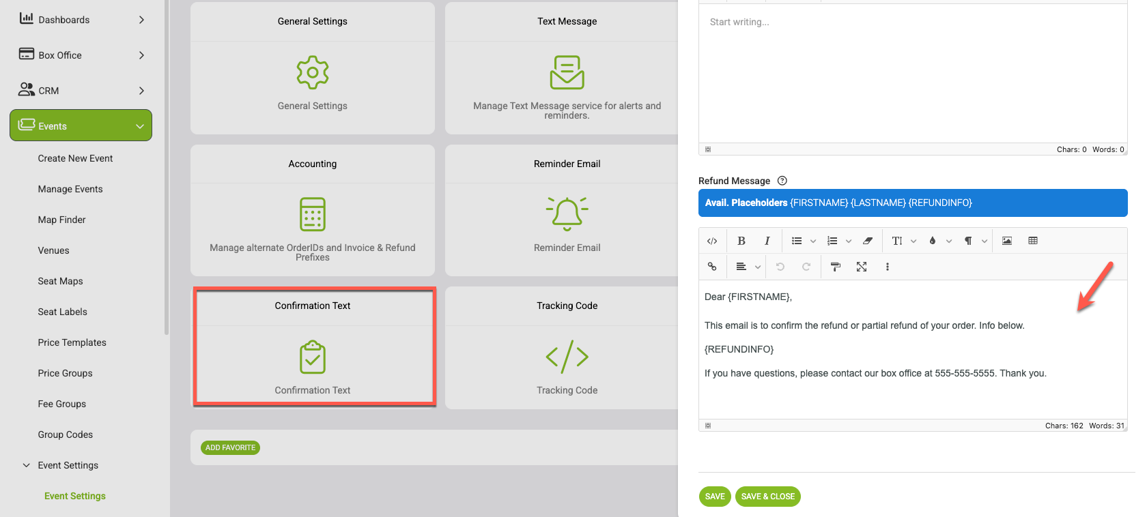Expand the CRM menu chevron
The image size is (1147, 517).
click(141, 91)
